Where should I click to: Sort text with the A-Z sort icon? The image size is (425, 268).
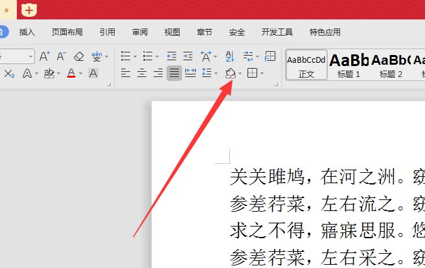[230, 56]
